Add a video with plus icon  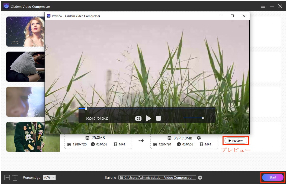pos(7,177)
